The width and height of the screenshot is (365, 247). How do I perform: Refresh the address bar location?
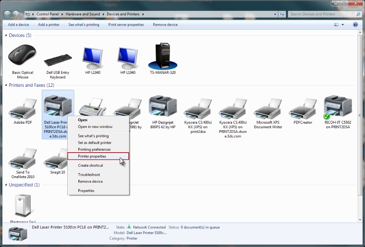(282, 14)
